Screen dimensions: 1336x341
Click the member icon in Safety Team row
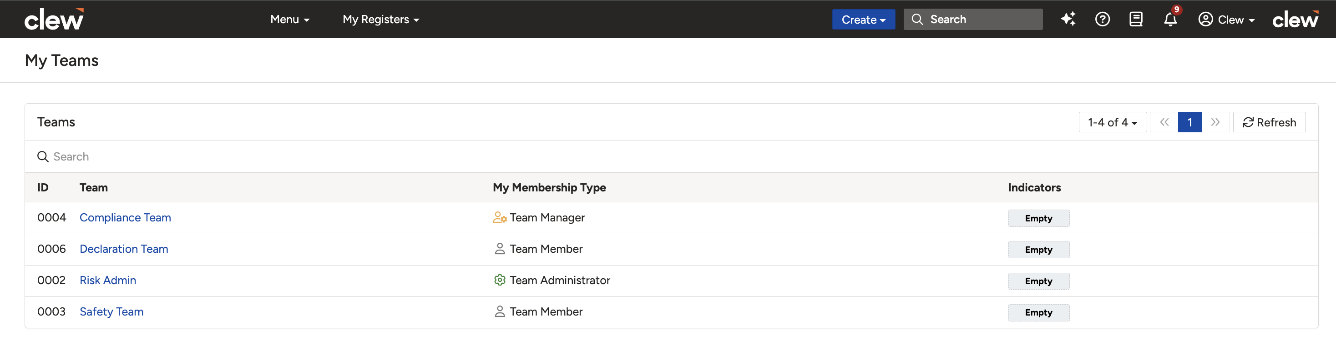click(x=500, y=312)
